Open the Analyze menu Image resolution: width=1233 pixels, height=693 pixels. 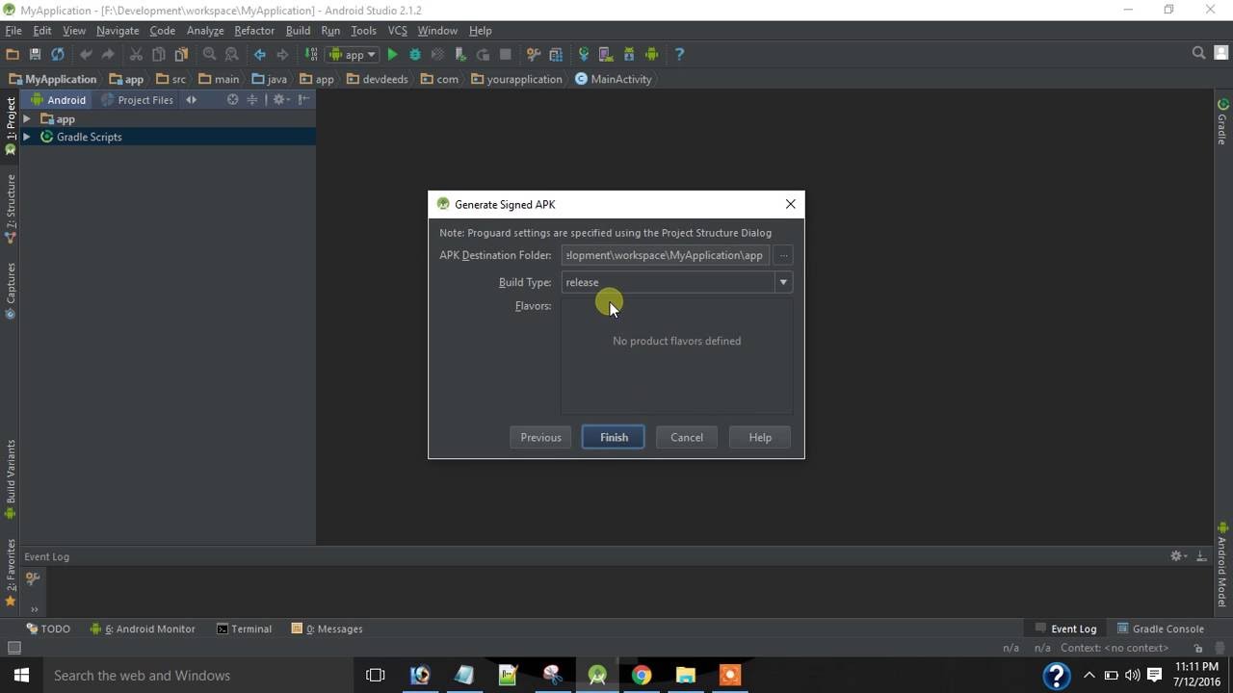click(205, 31)
